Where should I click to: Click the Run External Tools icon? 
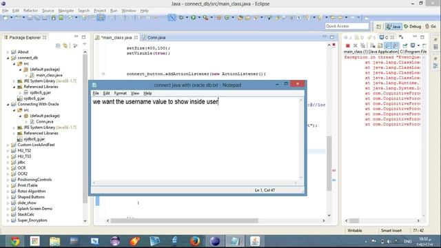tap(205, 18)
